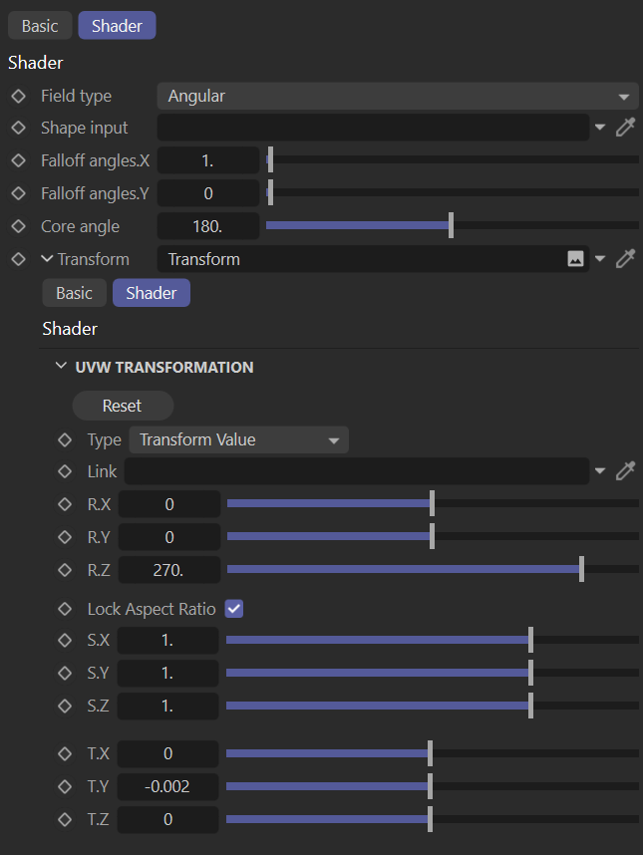Toggle the Lock Aspect Ratio checkbox

(x=234, y=609)
